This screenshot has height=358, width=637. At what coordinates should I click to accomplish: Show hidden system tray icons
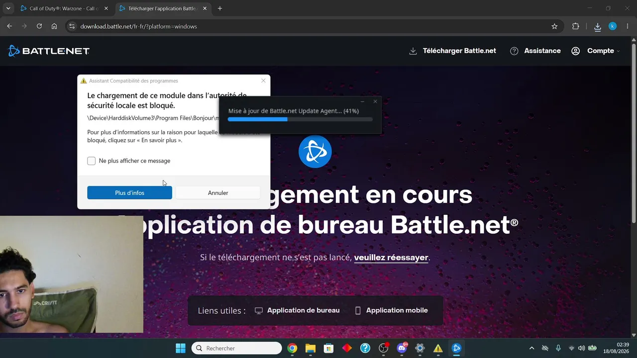click(x=531, y=348)
